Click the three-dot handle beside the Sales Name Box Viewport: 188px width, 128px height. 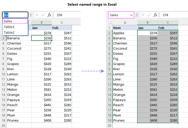pyautogui.click(x=137, y=15)
